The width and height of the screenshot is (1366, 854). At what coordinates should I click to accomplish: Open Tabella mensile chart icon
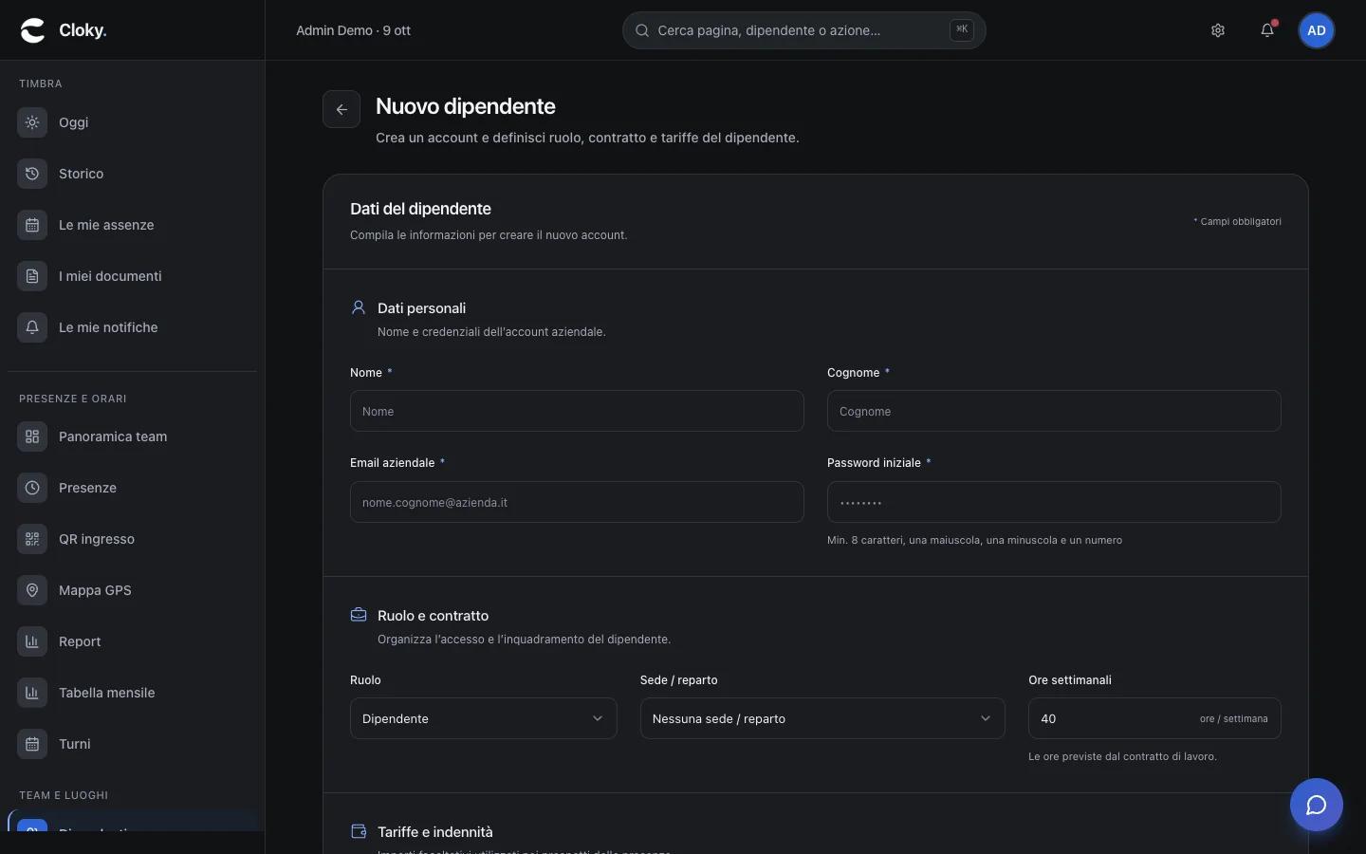click(32, 693)
